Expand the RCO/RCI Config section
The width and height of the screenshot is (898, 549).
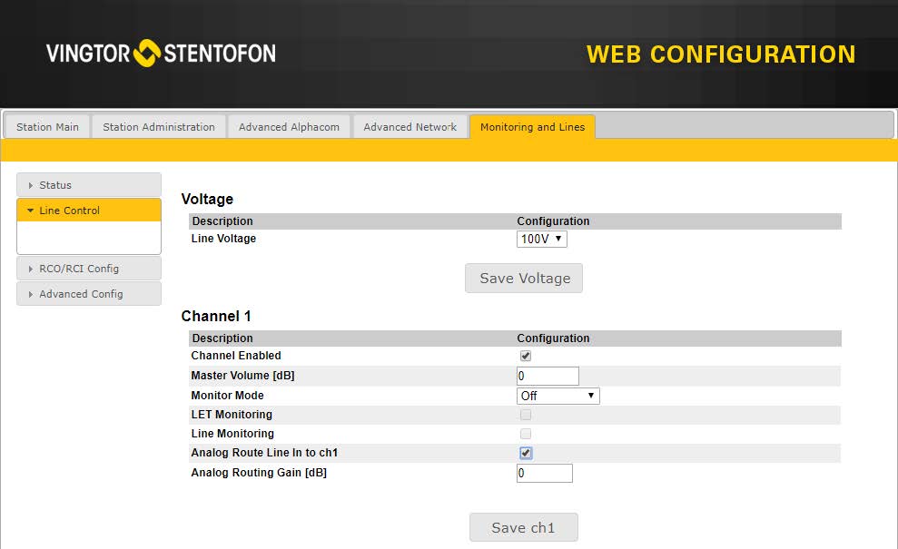click(x=88, y=269)
